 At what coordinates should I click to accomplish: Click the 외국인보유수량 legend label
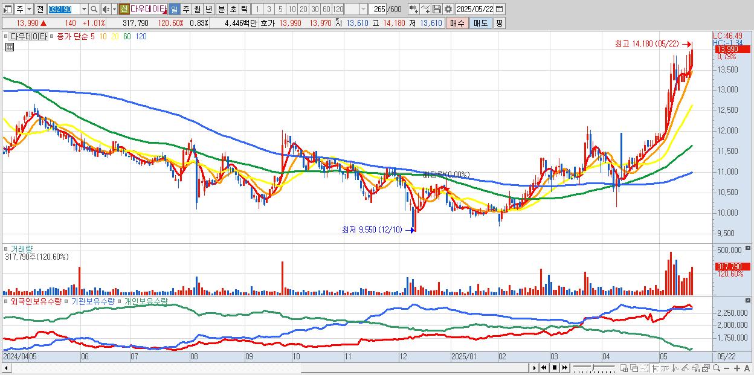(x=36, y=301)
